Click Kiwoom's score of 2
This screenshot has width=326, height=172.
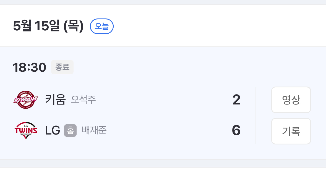[x=236, y=100]
